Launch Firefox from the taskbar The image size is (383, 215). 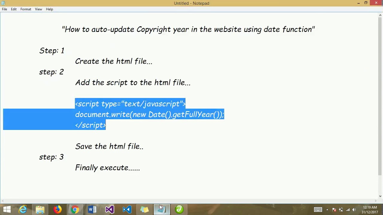[x=57, y=210]
